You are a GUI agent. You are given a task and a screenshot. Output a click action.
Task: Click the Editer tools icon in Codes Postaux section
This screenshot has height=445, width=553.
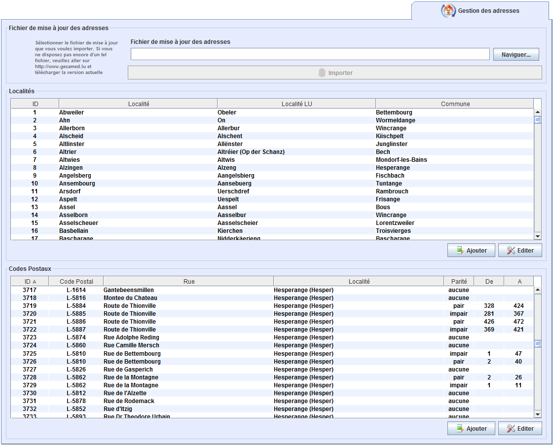pos(511,429)
